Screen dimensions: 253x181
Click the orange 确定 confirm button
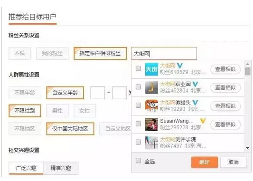[x=205, y=162]
